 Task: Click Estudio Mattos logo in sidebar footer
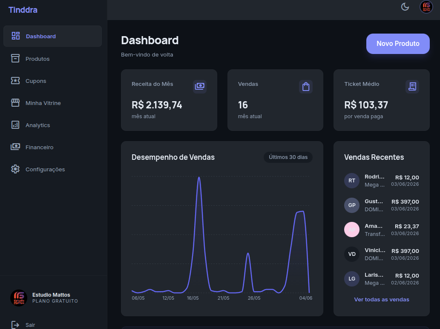pos(19,298)
